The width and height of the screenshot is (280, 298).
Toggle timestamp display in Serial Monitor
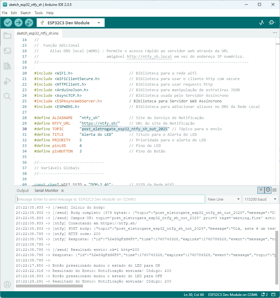pos(268,190)
